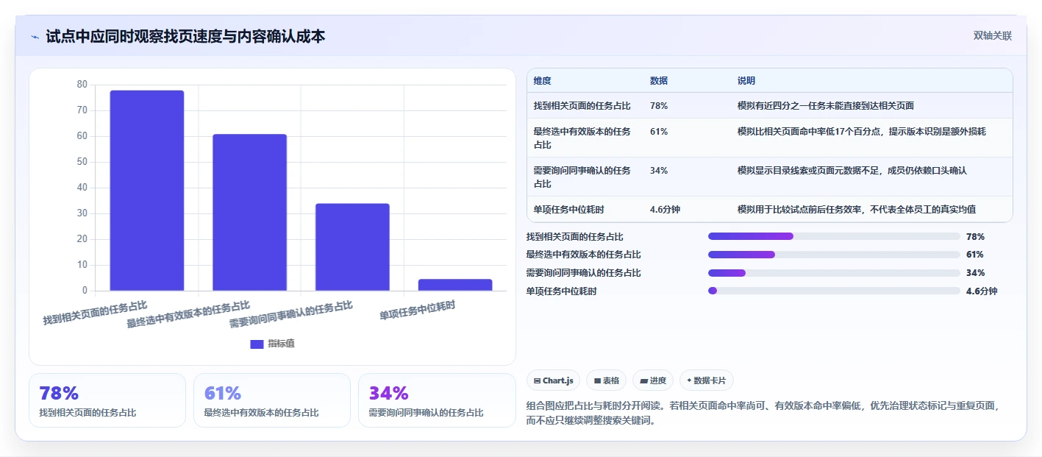Viewport: 1042px width, 457px height.
Task: Open the 61% 最终选中有效版本 data card
Action: (x=272, y=400)
